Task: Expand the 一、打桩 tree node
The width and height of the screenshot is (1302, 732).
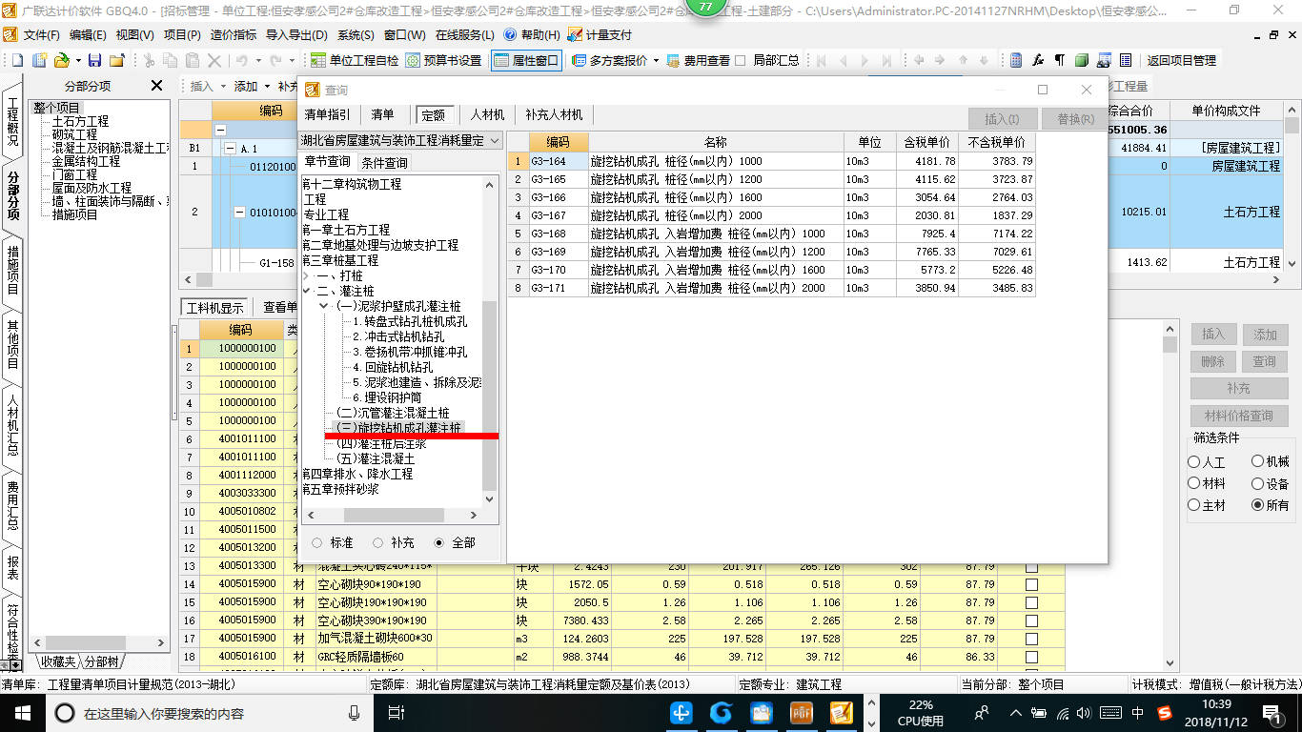Action: click(x=308, y=275)
